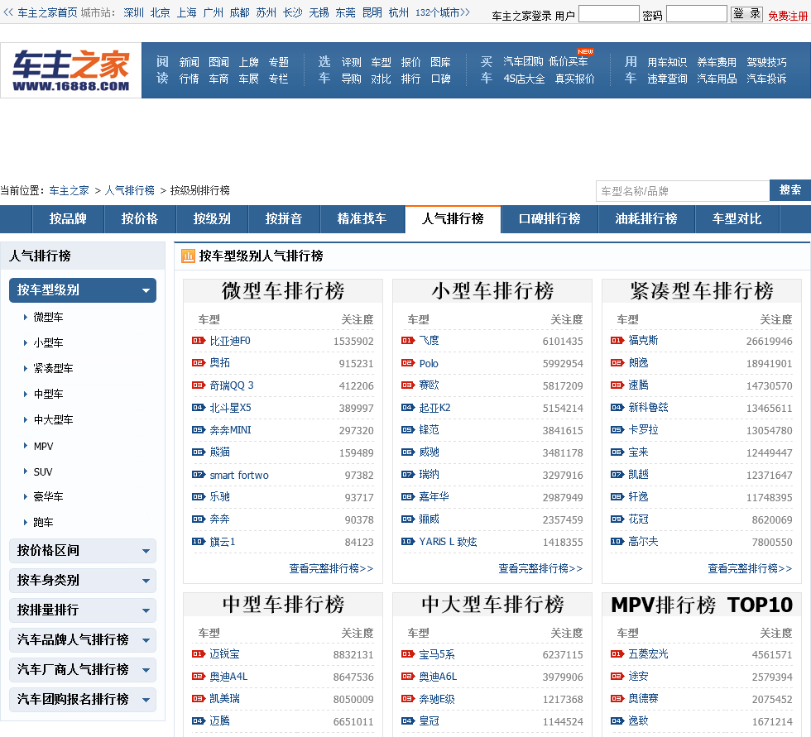811x737 pixels.
Task: Select the 深圳 city station link
Action: (x=133, y=12)
